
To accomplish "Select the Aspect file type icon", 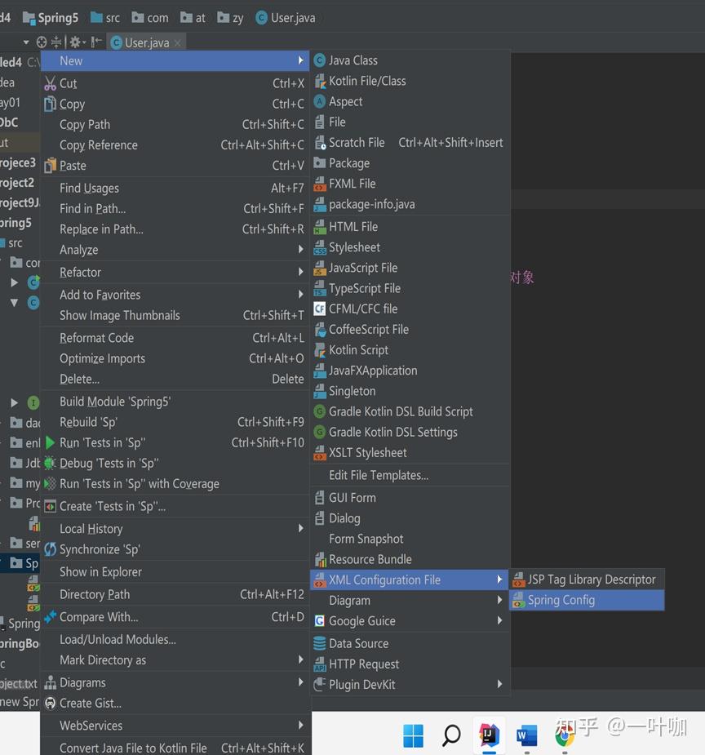I will coord(320,101).
